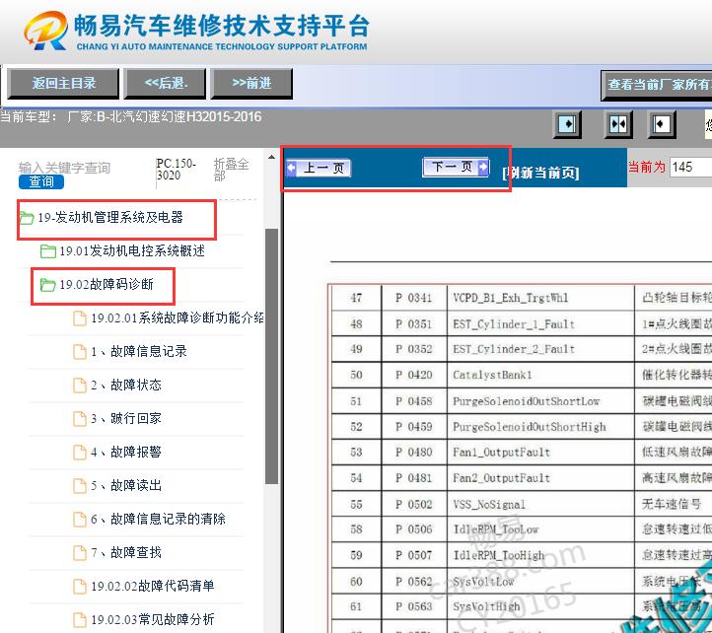This screenshot has height=633, width=712.
Task: Click page icon of 19.02.01系统故障诊断功能介绍
Action: coord(80,318)
